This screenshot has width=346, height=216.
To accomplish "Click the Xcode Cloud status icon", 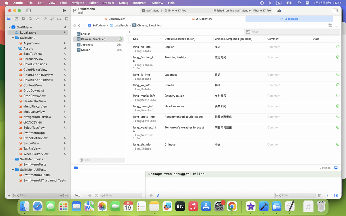I will click(279, 11).
